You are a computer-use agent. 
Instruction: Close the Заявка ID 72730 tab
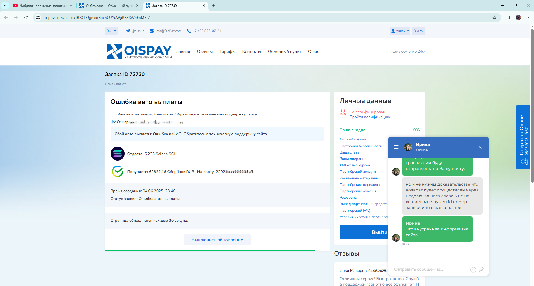204,6
